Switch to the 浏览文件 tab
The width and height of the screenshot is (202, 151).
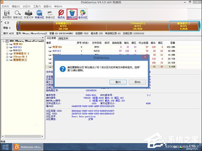(x=63, y=38)
